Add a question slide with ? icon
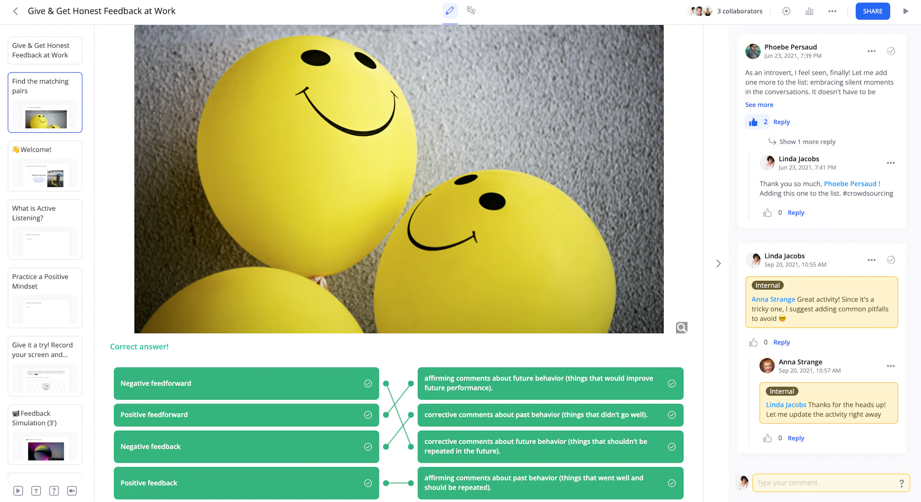 coord(54,491)
